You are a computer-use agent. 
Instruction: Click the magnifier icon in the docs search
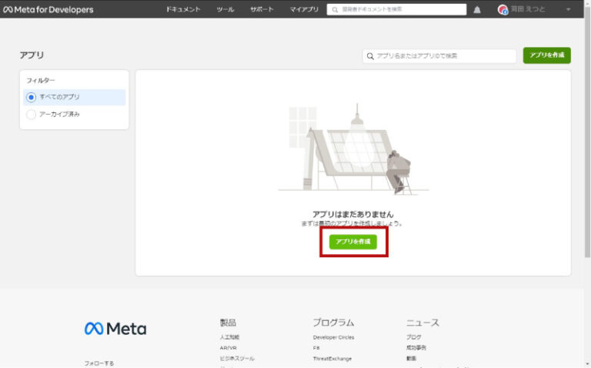(335, 10)
